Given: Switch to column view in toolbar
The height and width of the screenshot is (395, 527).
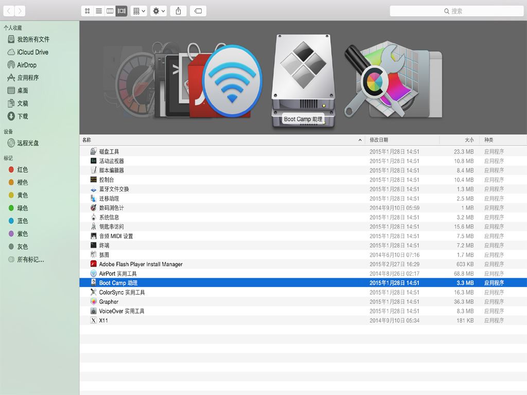Looking at the screenshot, I should tap(110, 11).
